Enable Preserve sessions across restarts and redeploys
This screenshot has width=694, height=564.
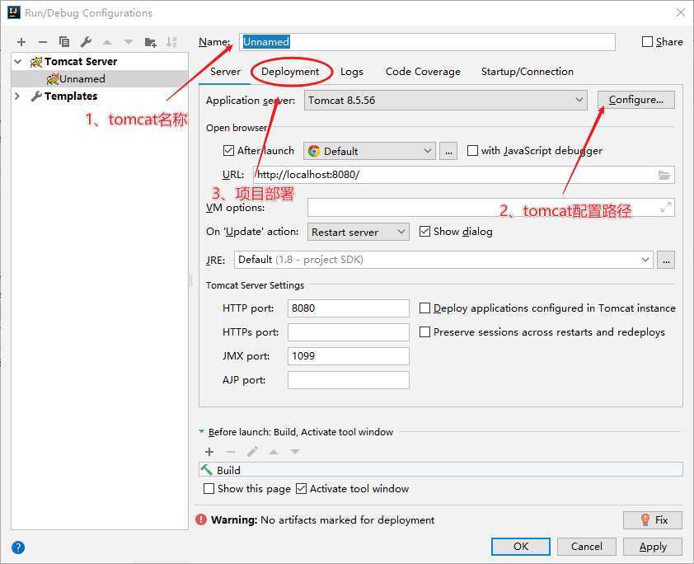(x=424, y=332)
